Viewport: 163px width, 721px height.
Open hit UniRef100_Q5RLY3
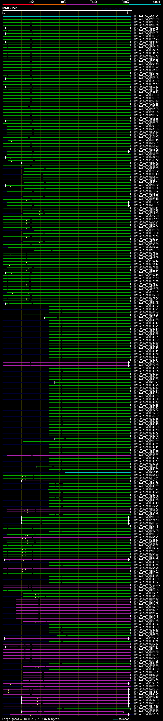pos(146,362)
